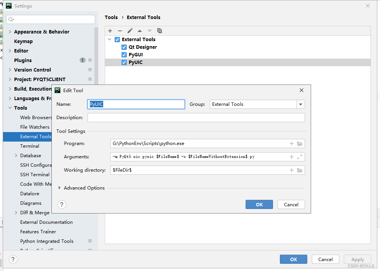Uncheck the Qt Designer tool
This screenshot has height=271, width=380.
[x=124, y=47]
